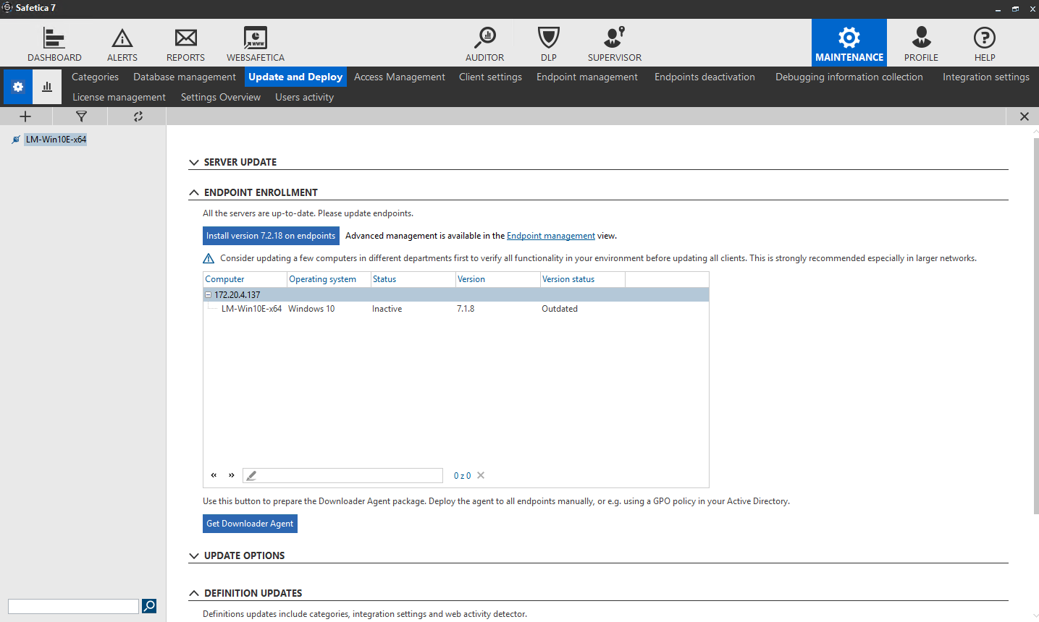Click Install version 7.2.18 on endpoints
1039x622 pixels.
(271, 236)
